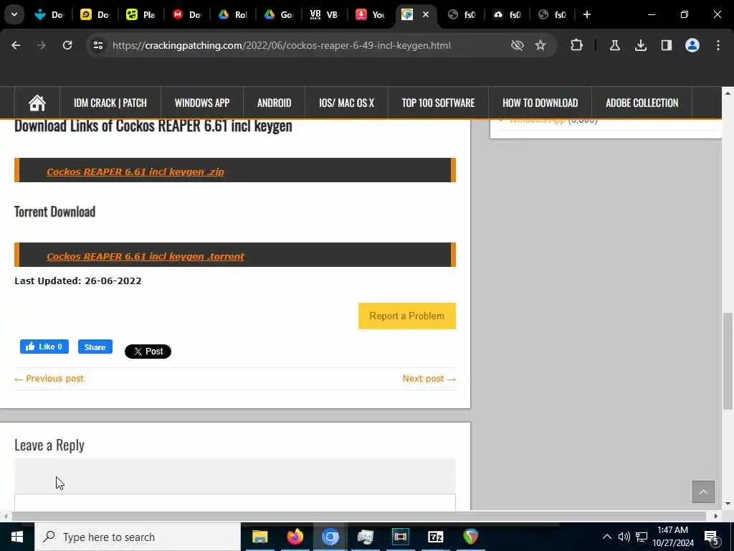Click the Windows taskbar search box

point(138,537)
